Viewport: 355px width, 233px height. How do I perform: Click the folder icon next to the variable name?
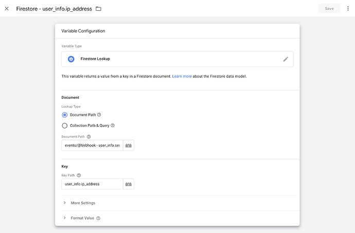(x=98, y=9)
